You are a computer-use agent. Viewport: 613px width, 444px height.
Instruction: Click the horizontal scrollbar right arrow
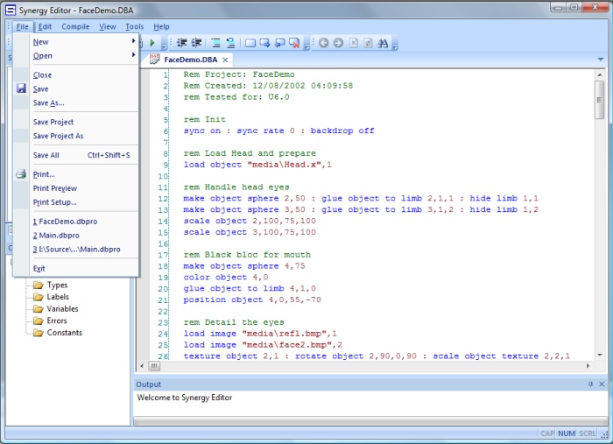(588, 366)
